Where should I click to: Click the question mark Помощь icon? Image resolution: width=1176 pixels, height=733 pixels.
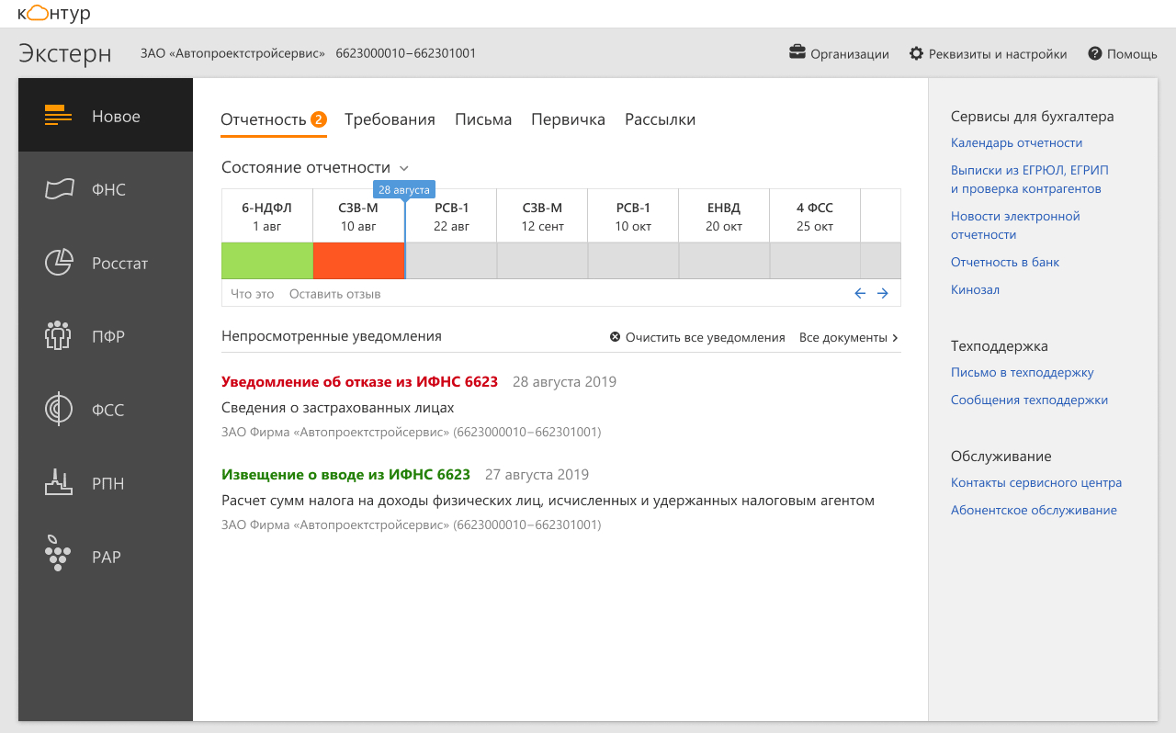click(x=1095, y=53)
